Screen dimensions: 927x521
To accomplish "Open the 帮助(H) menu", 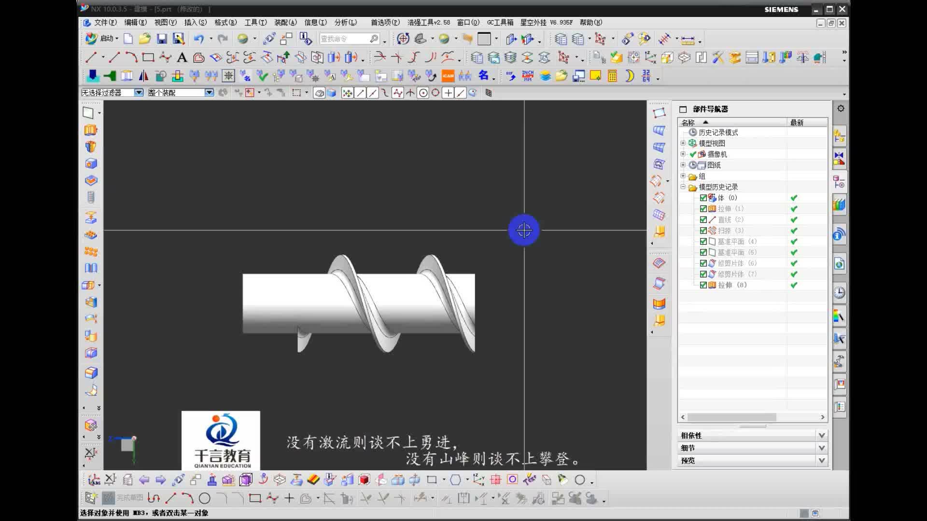I will (x=591, y=23).
